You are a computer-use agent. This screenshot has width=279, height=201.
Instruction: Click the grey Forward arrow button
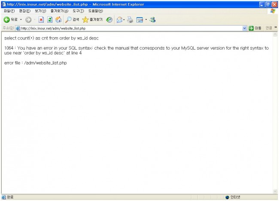pyautogui.click(x=28, y=20)
